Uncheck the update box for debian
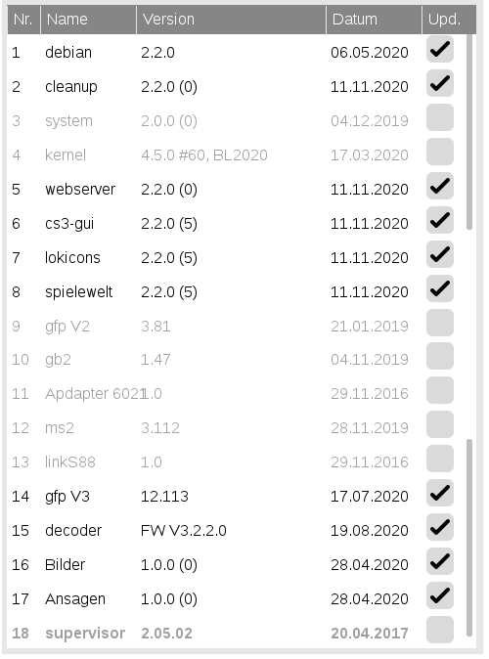Viewport: 489px width, 659px height. coord(439,50)
